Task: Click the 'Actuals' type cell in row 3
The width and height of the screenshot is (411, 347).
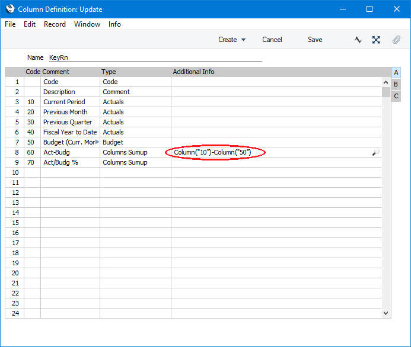Action: [135, 102]
